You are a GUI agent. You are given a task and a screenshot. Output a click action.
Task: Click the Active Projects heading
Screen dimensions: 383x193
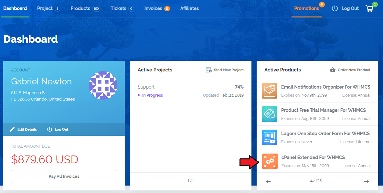point(155,70)
